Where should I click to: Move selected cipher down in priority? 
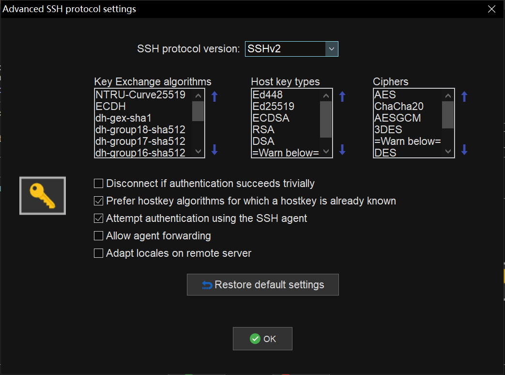(464, 150)
